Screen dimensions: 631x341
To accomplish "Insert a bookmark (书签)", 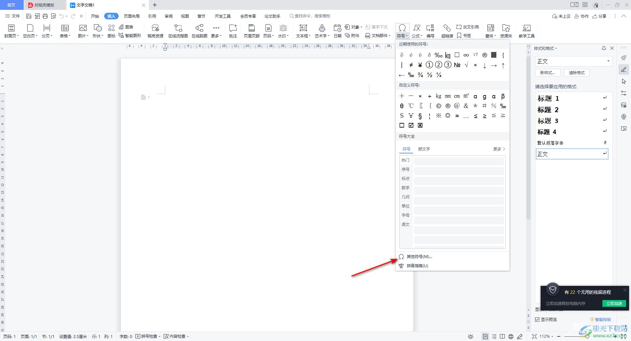I will point(464,35).
